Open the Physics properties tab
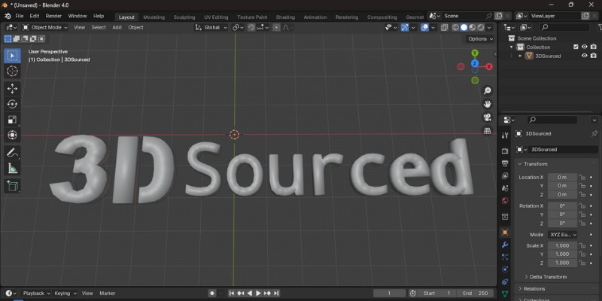 coord(505,269)
